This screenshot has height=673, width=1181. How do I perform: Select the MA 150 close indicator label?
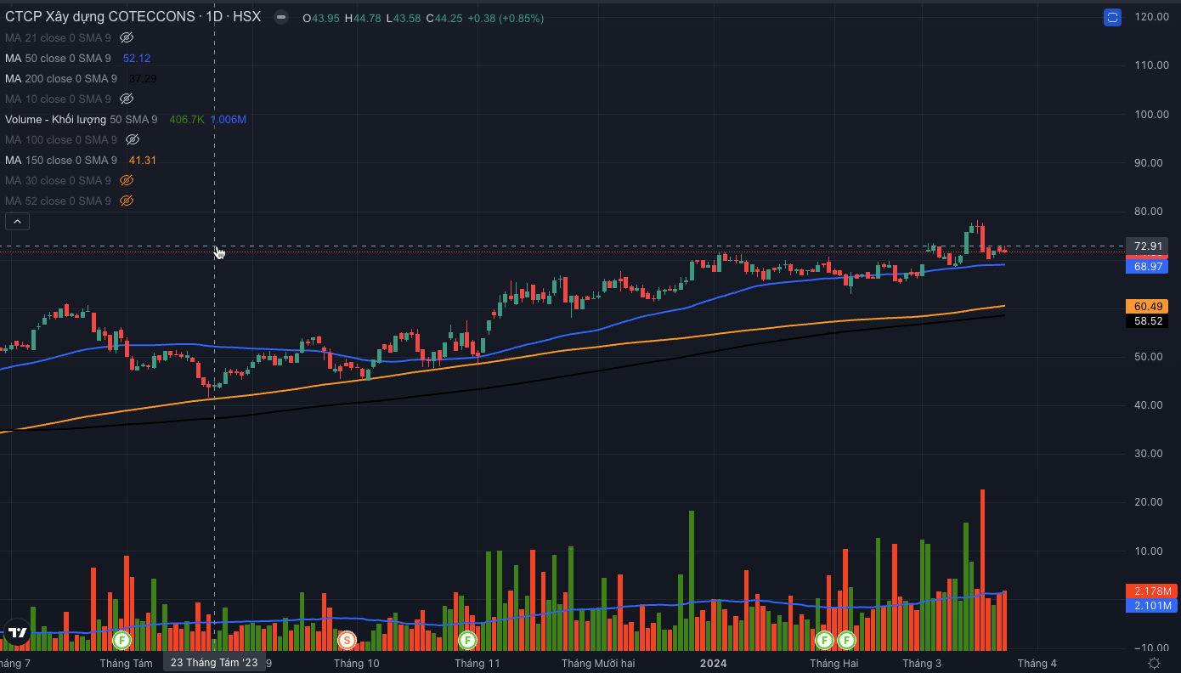coord(61,160)
